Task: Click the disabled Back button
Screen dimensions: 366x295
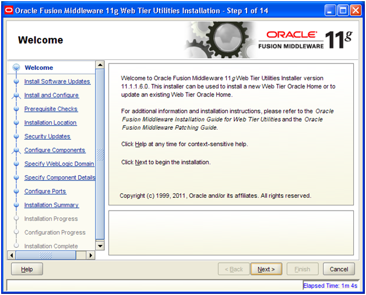Action: [234, 269]
